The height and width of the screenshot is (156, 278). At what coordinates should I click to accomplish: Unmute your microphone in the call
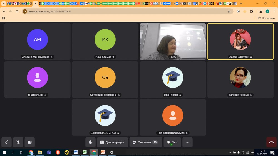coord(18,142)
